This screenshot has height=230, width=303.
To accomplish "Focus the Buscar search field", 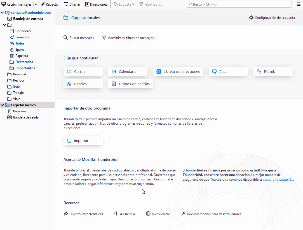I will click(239, 4).
